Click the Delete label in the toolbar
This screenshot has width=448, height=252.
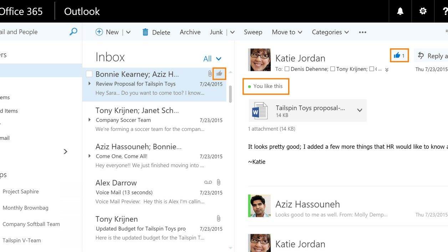coord(161,32)
